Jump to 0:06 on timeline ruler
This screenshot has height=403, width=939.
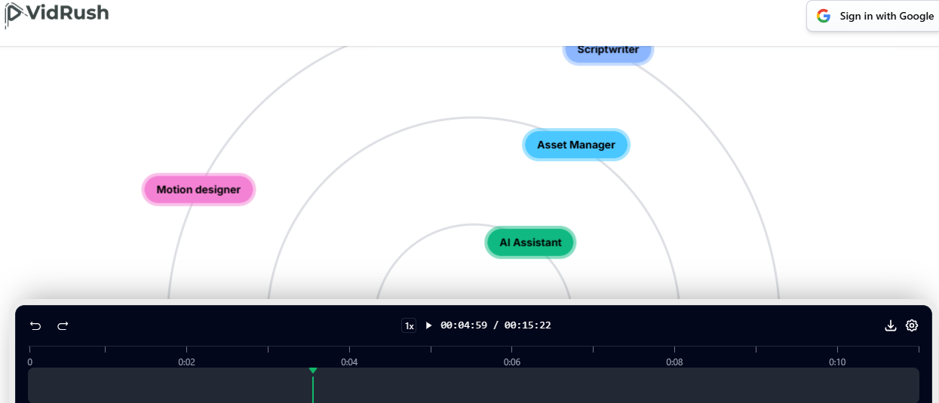pyautogui.click(x=512, y=362)
